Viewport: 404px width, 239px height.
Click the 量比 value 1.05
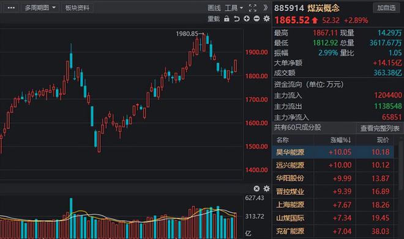[395, 53]
